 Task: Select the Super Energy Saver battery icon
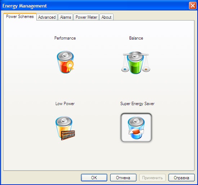coord(136,127)
